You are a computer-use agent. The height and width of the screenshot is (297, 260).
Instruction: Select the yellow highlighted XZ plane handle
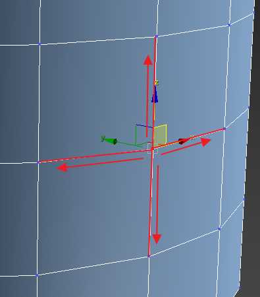click(160, 135)
